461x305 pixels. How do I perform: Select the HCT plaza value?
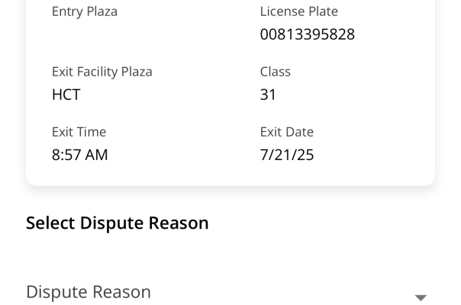tap(66, 95)
